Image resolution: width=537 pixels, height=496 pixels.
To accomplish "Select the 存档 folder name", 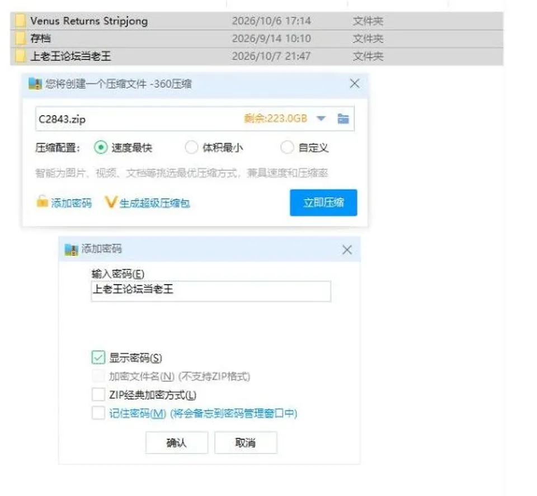I will 40,39.
